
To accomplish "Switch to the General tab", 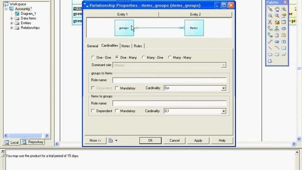I will pyautogui.click(x=92, y=46).
